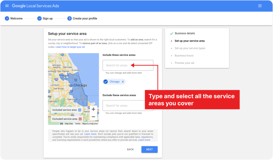This screenshot has height=160, width=273.
Task: Click the included service area blue swatch
Action: [x=79, y=110]
